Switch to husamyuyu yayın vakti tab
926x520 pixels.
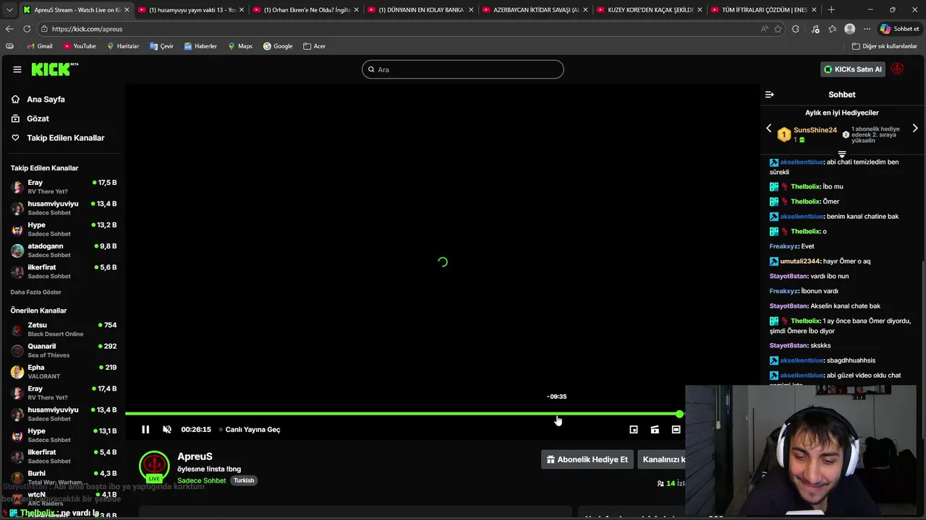(191, 10)
